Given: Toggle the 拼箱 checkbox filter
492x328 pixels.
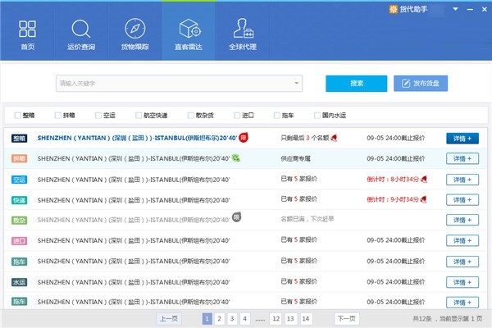Looking at the screenshot, I should click(58, 116).
